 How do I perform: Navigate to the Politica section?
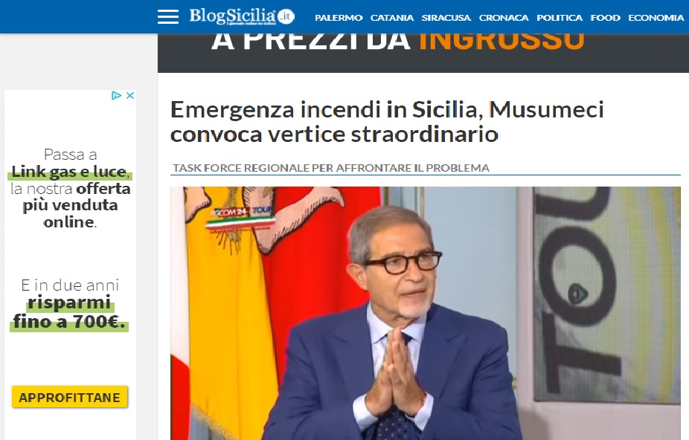click(x=560, y=18)
